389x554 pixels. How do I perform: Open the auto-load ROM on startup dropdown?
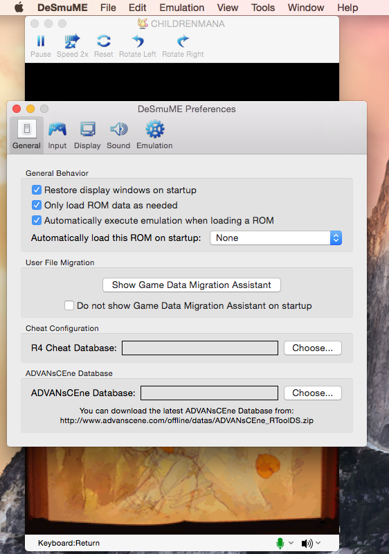click(x=275, y=238)
